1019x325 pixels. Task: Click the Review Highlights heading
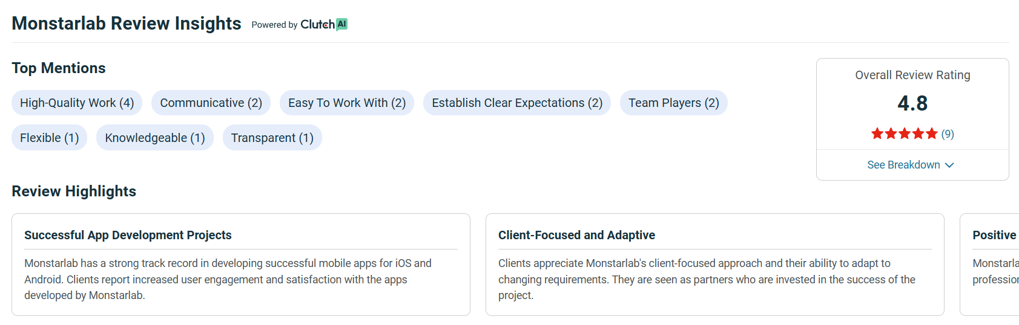(74, 191)
